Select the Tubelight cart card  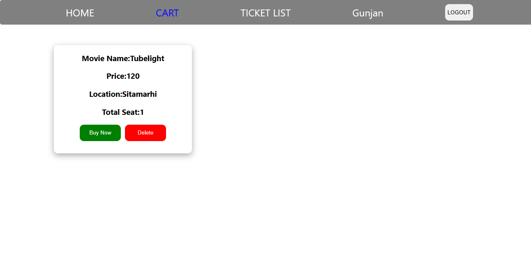point(122,99)
